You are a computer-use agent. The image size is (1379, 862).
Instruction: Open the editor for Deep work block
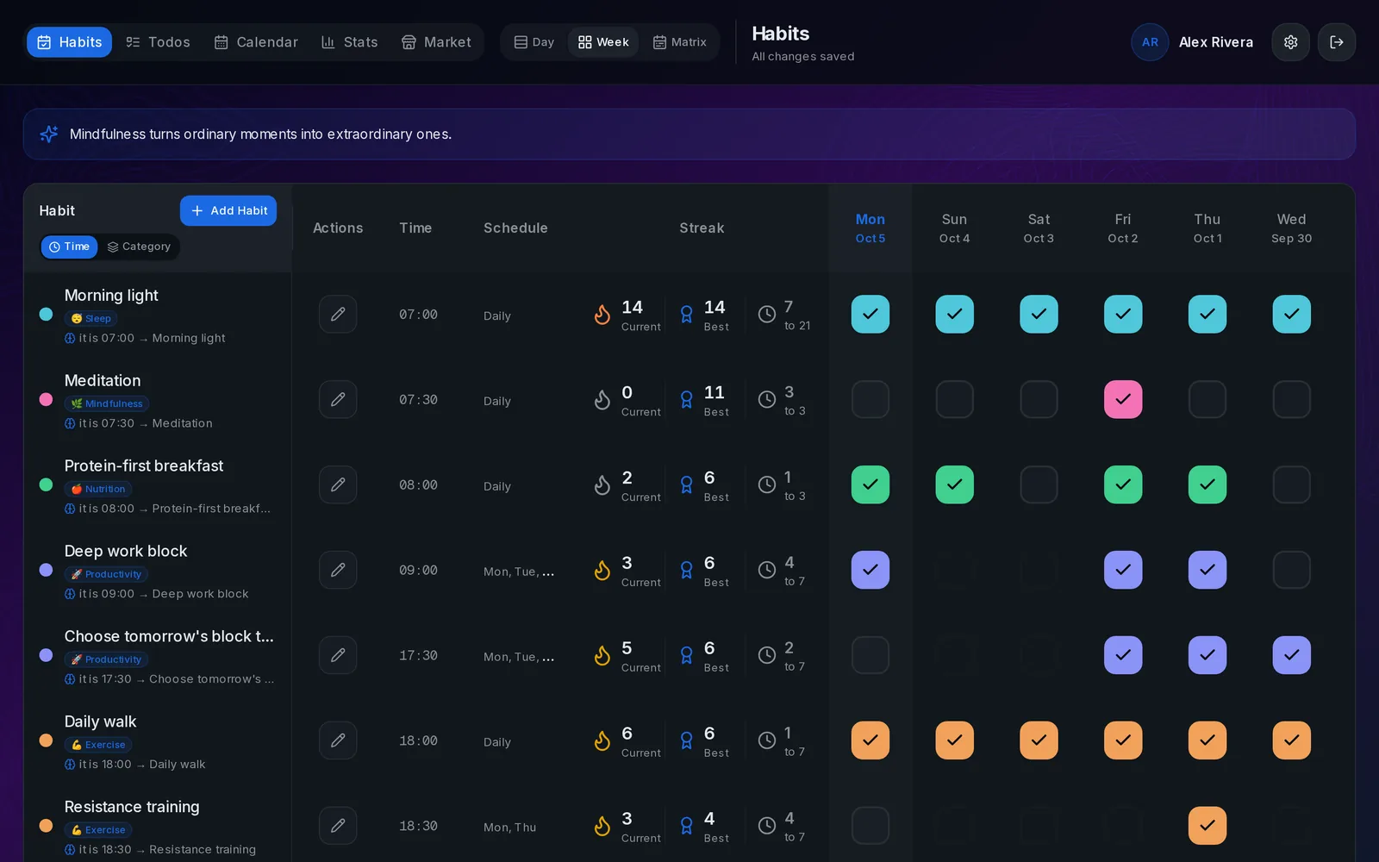point(338,570)
